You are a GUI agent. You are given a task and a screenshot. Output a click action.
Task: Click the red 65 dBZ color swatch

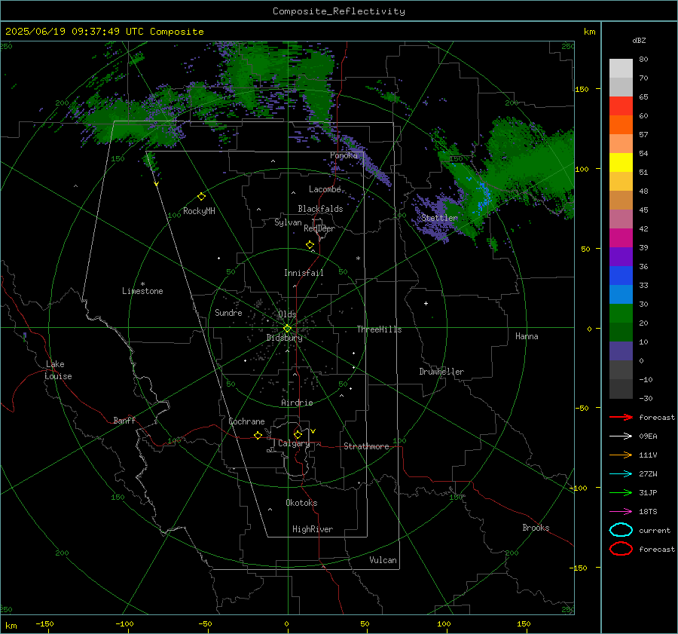coord(621,106)
